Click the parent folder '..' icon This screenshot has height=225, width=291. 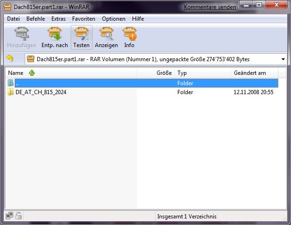(10, 83)
